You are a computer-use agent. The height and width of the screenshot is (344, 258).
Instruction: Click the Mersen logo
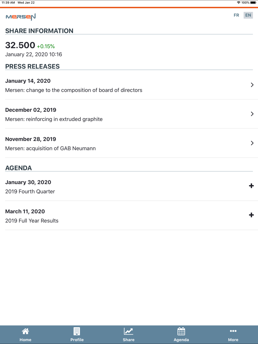21,17
